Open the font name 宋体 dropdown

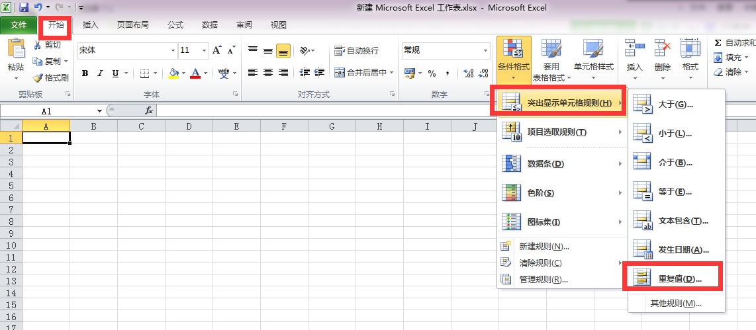tap(173, 50)
